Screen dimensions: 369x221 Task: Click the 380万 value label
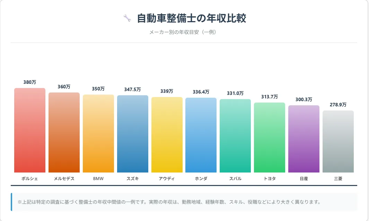30,82
